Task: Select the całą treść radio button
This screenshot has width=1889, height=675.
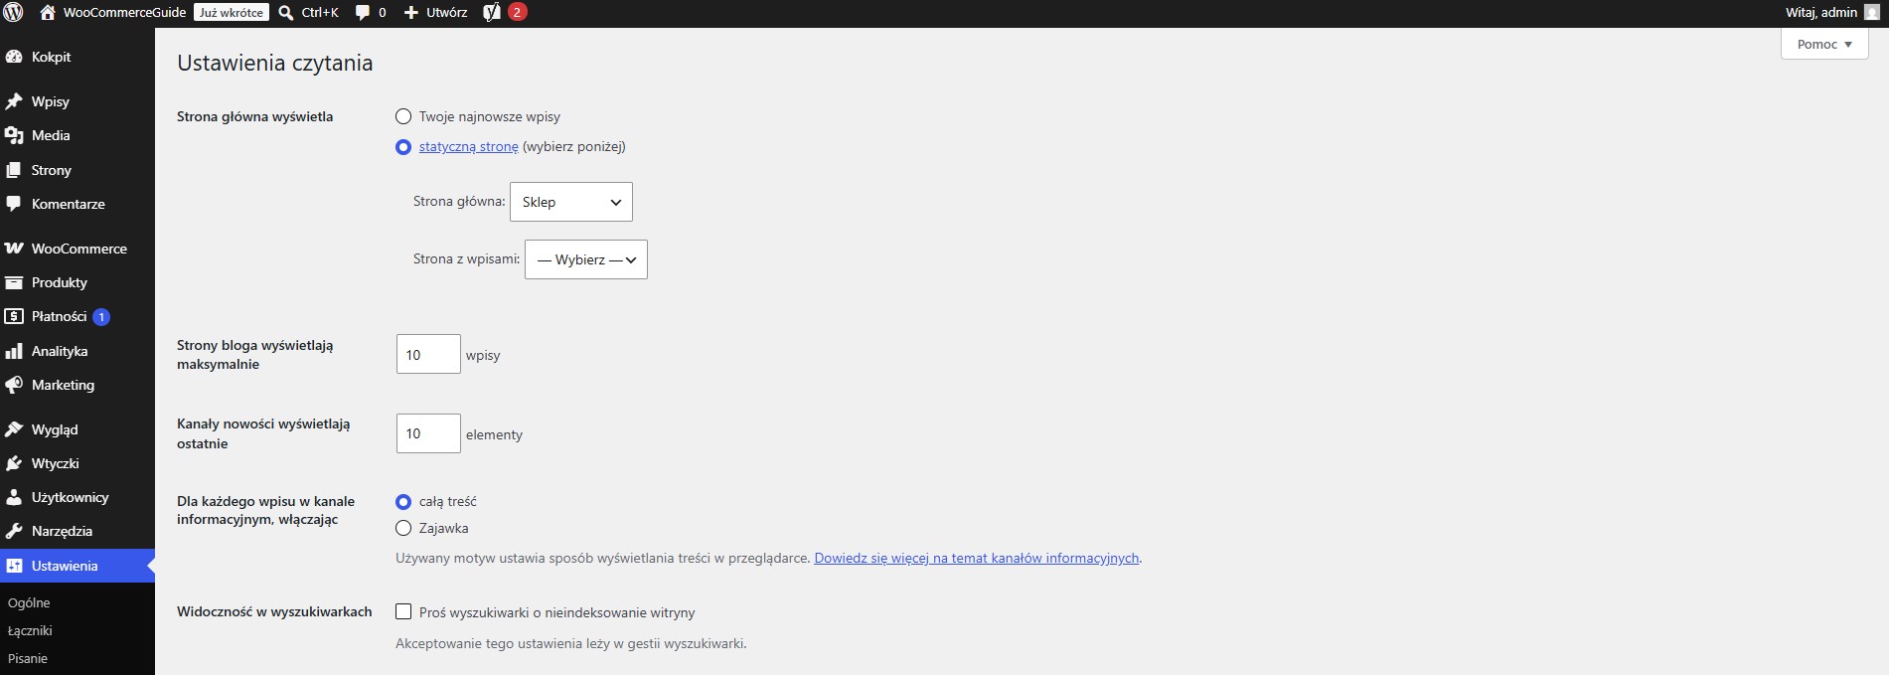Action: pyautogui.click(x=403, y=502)
